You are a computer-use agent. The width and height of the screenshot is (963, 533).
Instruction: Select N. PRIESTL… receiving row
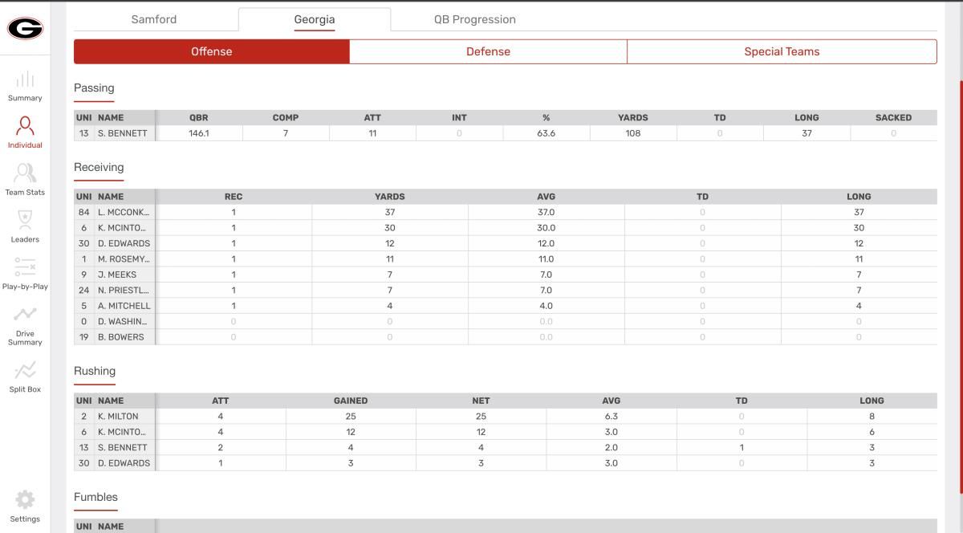coord(506,290)
